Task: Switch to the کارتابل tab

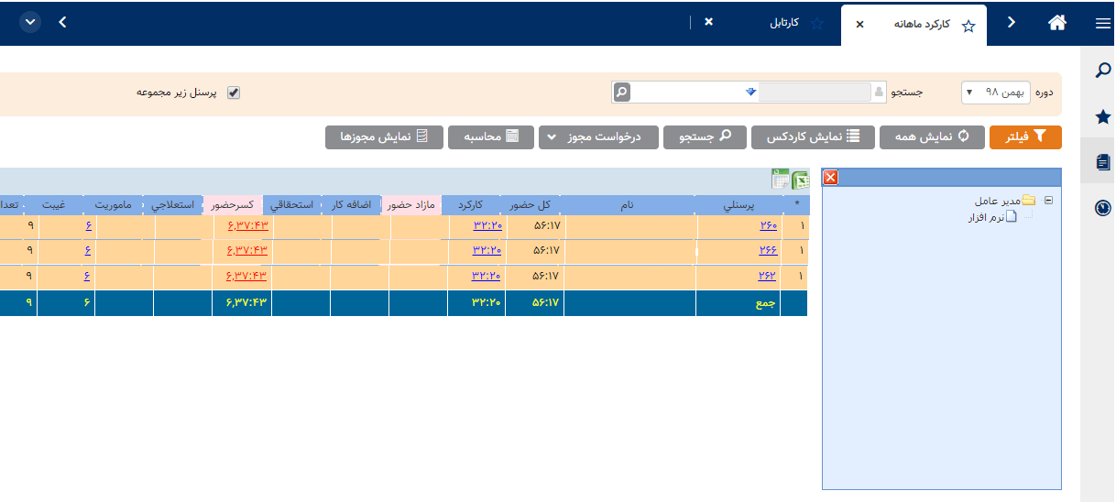Action: click(x=784, y=23)
